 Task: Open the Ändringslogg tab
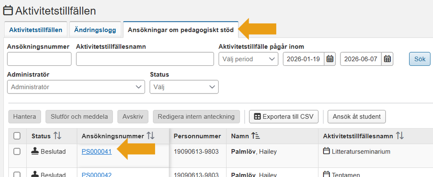pos(95,30)
